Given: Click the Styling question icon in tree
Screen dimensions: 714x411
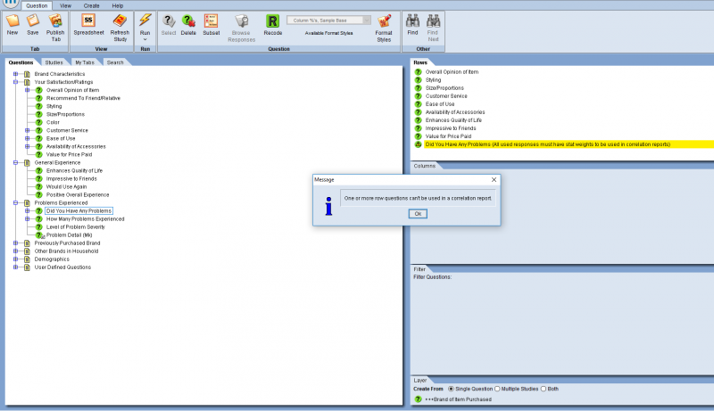Looking at the screenshot, I should point(39,106).
